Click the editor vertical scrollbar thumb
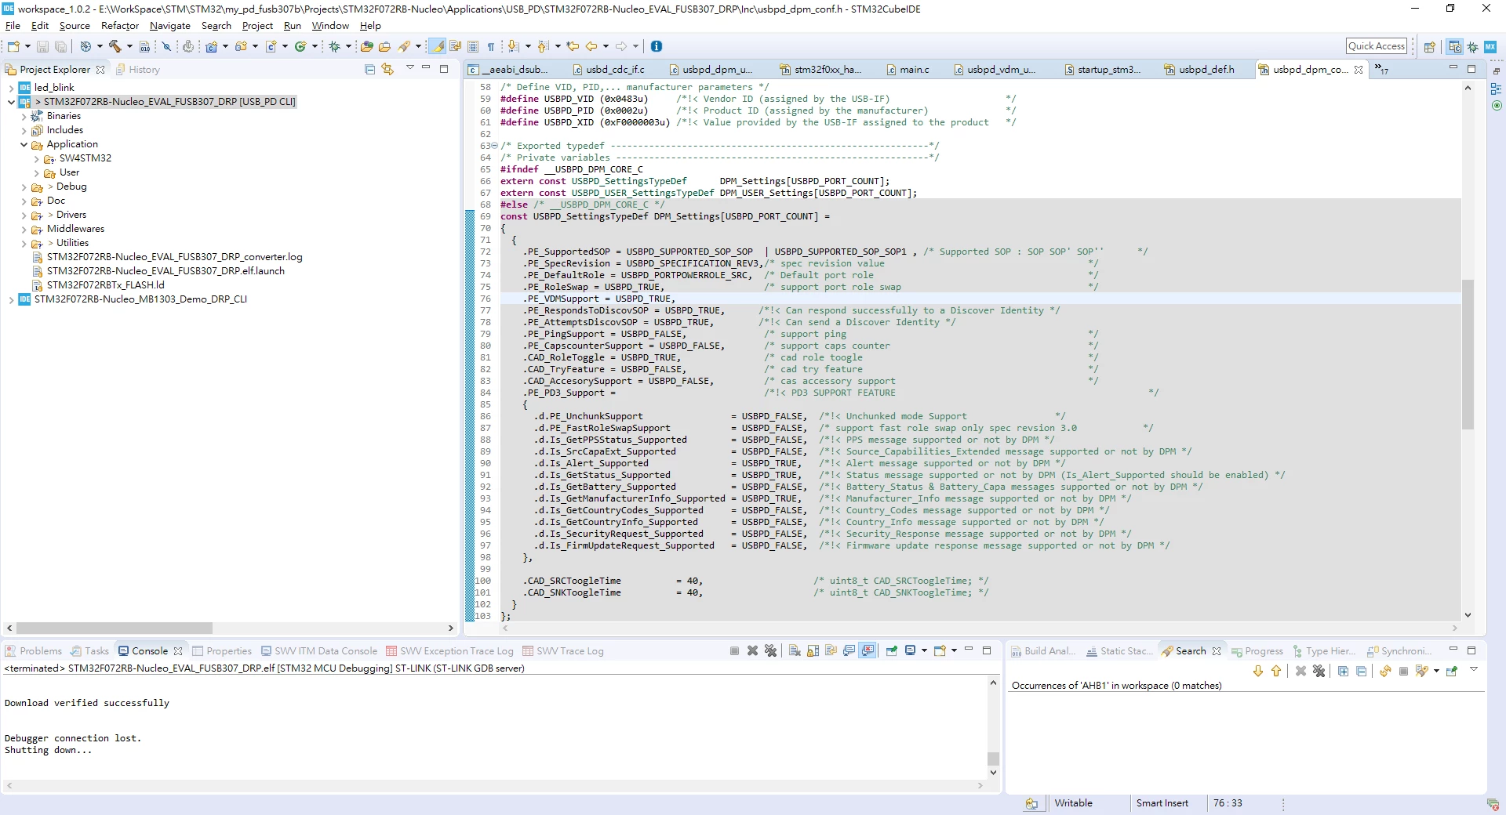Screen dimensions: 1506x815 coord(1468,354)
